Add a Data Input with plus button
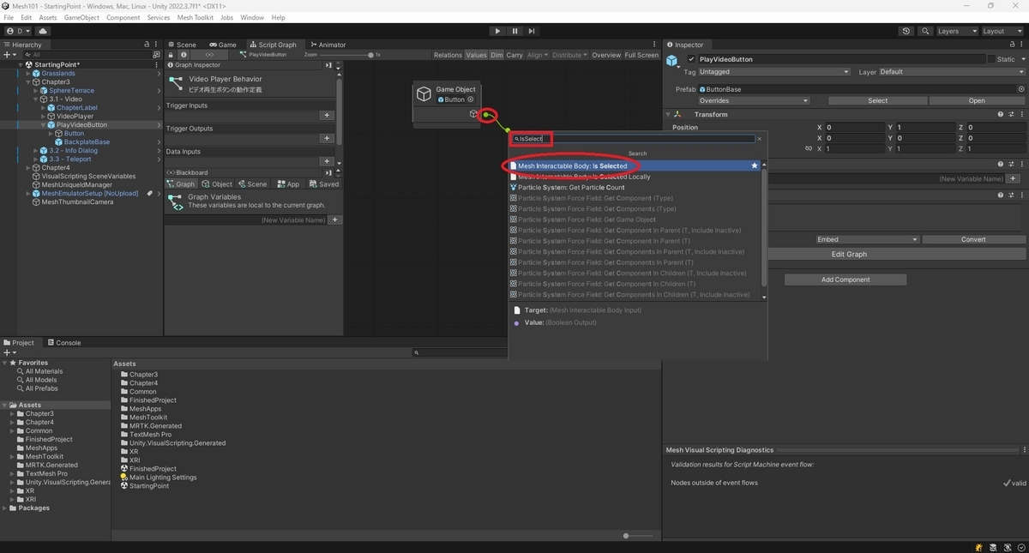 pos(327,161)
